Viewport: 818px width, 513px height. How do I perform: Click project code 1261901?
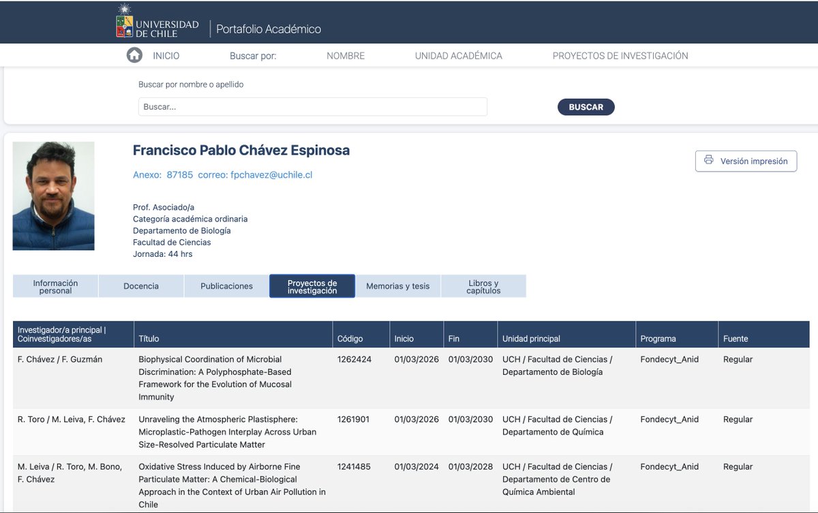click(x=353, y=420)
